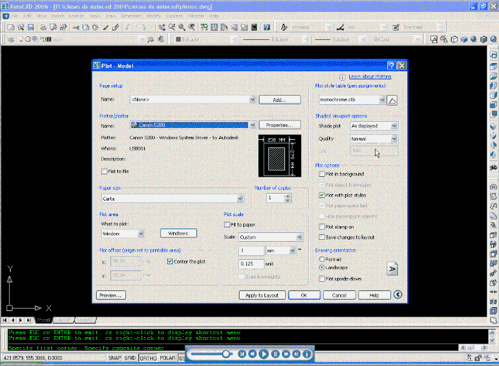Screen dimensions: 499x366
Task: Click the play button in player overlay
Action: pyautogui.click(x=263, y=354)
